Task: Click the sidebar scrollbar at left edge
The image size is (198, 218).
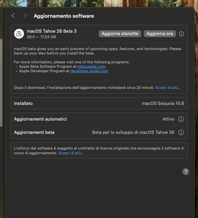Action: tap(1, 83)
